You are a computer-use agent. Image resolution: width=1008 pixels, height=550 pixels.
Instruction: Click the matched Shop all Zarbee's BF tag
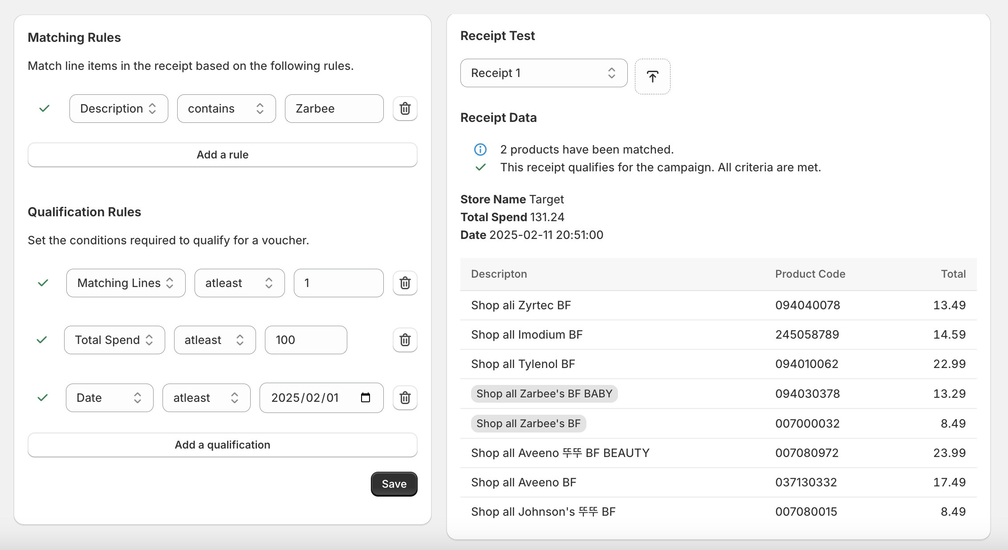point(528,424)
